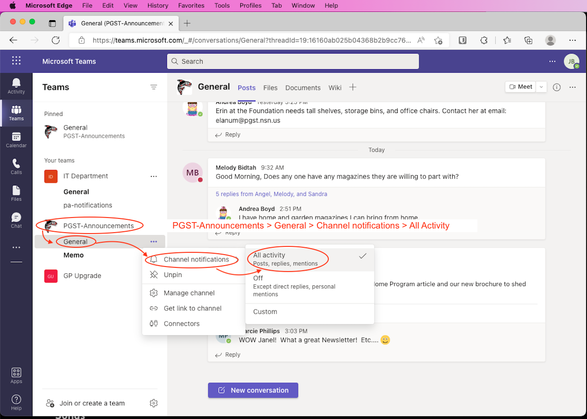Open pa-notifications channel
The width and height of the screenshot is (587, 419).
[x=88, y=205]
